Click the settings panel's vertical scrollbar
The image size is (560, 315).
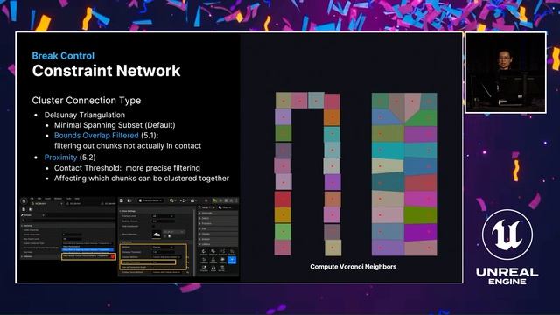(194, 242)
